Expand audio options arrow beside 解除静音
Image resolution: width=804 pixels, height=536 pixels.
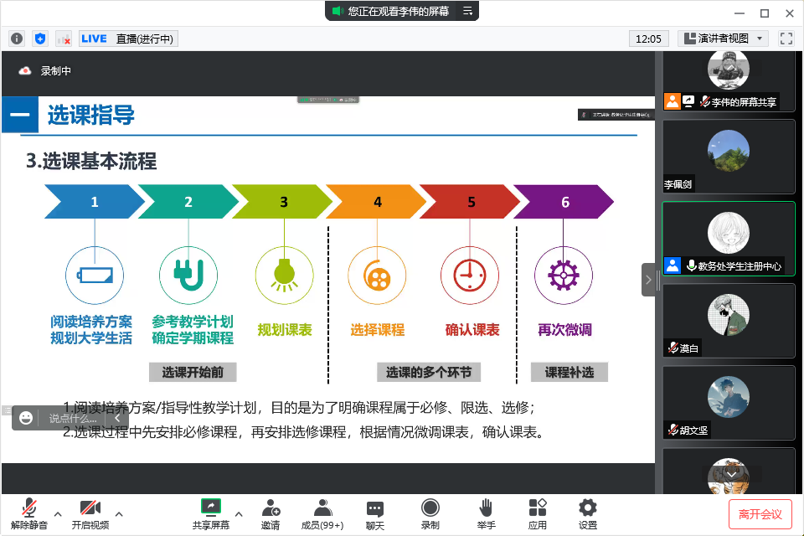(x=58, y=513)
